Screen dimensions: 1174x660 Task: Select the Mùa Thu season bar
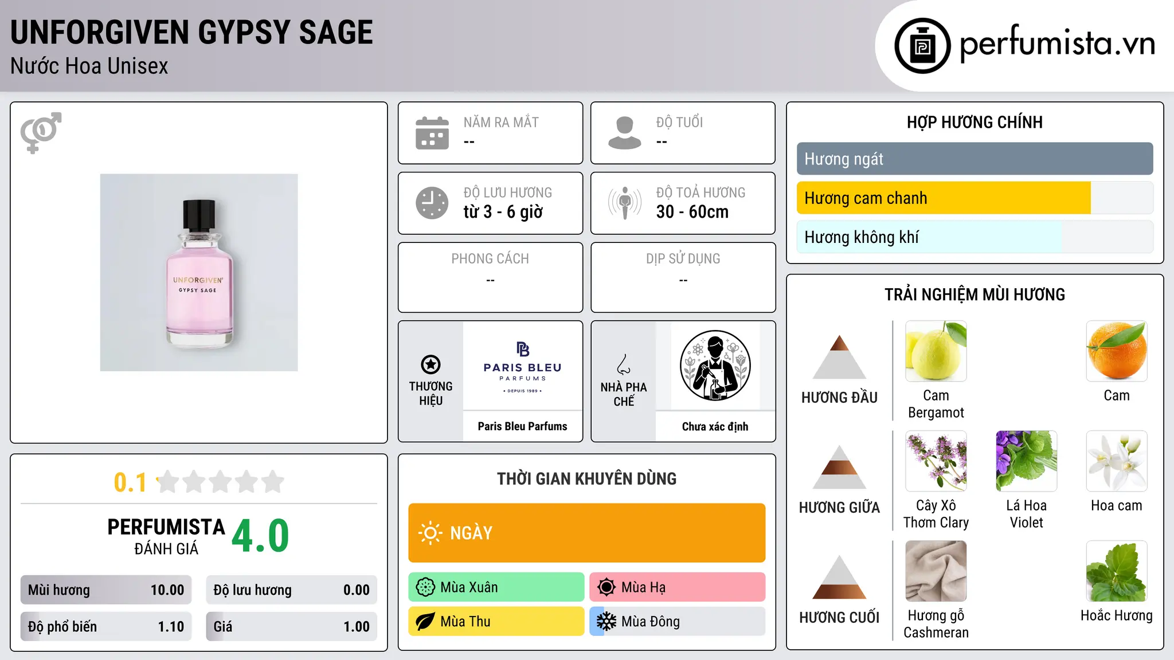pos(496,622)
